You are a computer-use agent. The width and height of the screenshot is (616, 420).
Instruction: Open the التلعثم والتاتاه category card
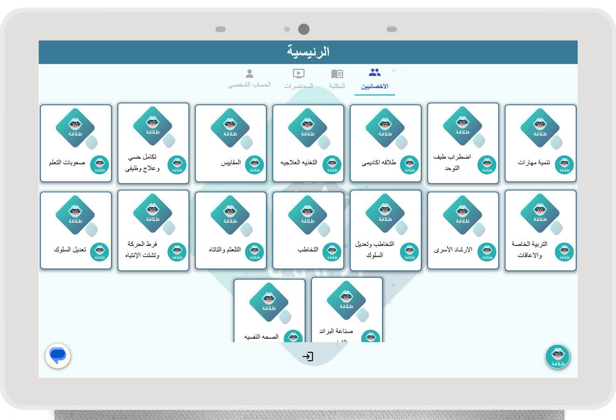(x=231, y=231)
